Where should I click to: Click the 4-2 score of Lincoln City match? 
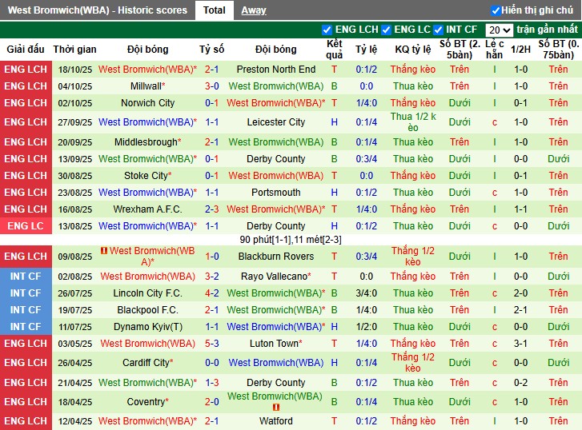tap(211, 293)
